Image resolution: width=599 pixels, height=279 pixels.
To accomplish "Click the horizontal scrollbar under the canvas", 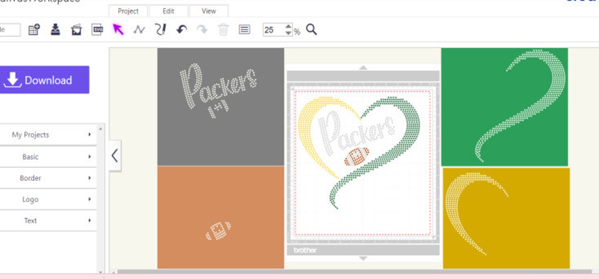I will coord(355,271).
